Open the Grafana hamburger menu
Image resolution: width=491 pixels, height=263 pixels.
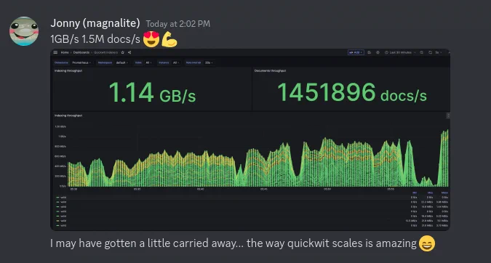(55, 52)
